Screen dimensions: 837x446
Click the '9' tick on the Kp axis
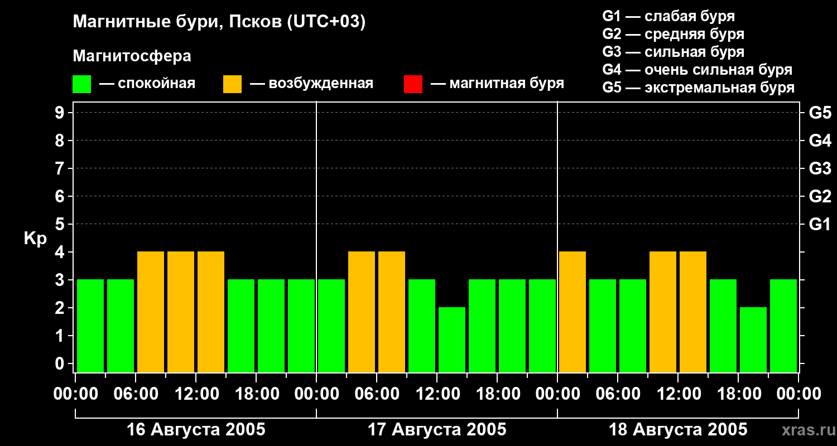click(60, 113)
